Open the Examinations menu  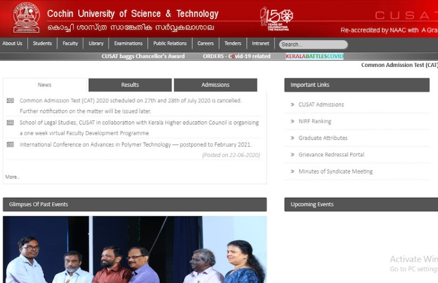128,44
